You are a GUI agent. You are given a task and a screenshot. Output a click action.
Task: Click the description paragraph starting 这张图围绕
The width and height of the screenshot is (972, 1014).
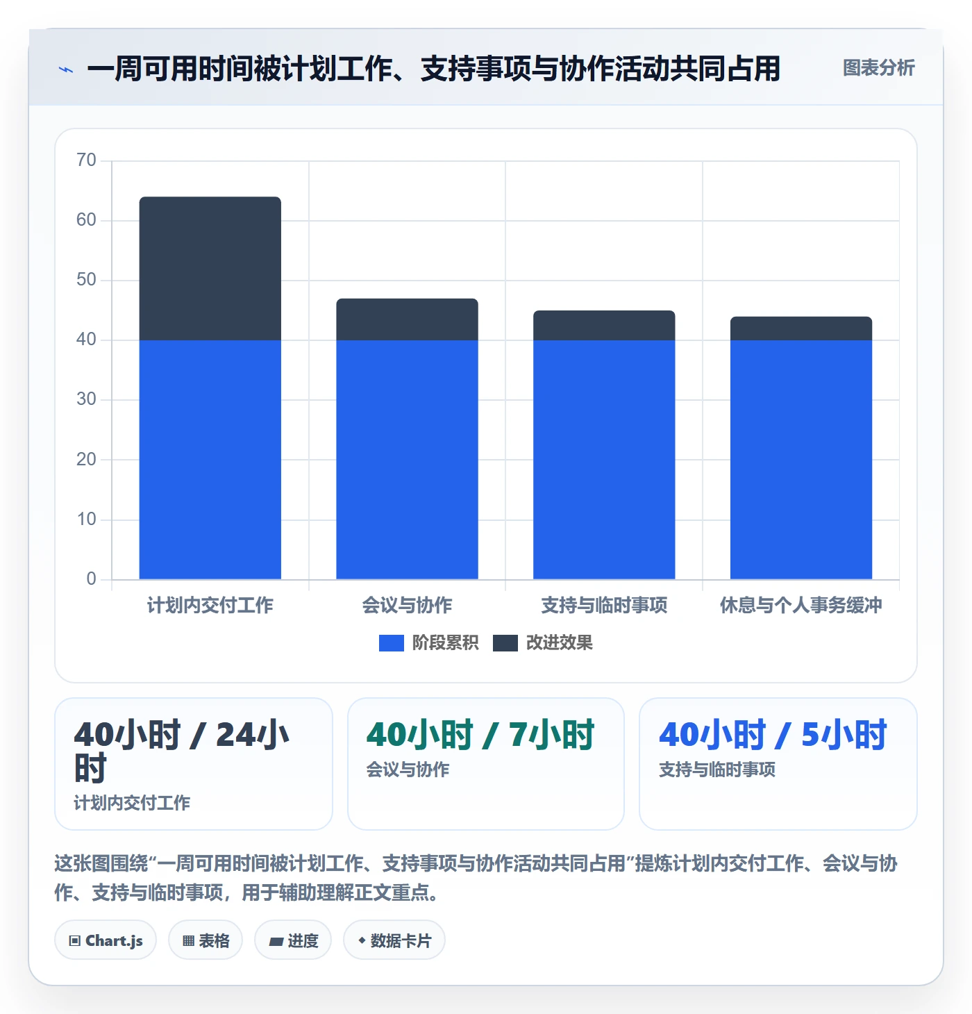click(476, 878)
